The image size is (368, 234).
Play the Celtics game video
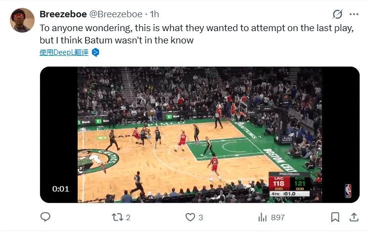click(x=200, y=135)
